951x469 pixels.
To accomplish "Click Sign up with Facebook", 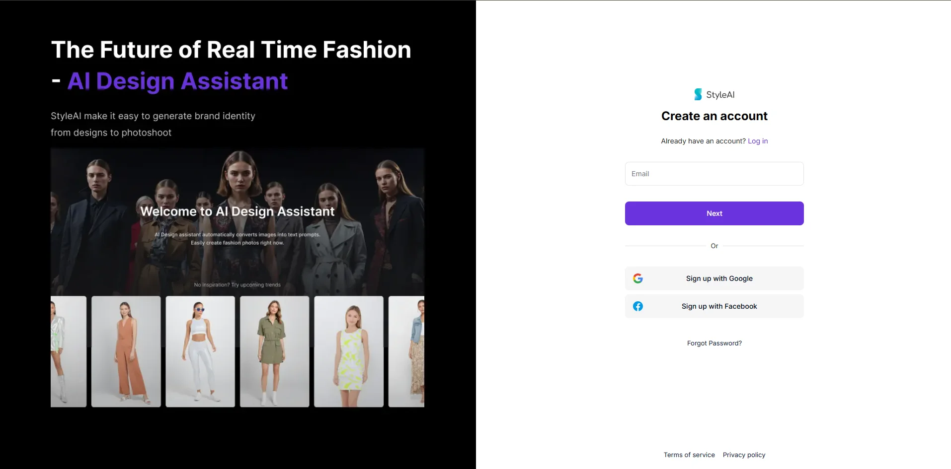I will (714, 306).
